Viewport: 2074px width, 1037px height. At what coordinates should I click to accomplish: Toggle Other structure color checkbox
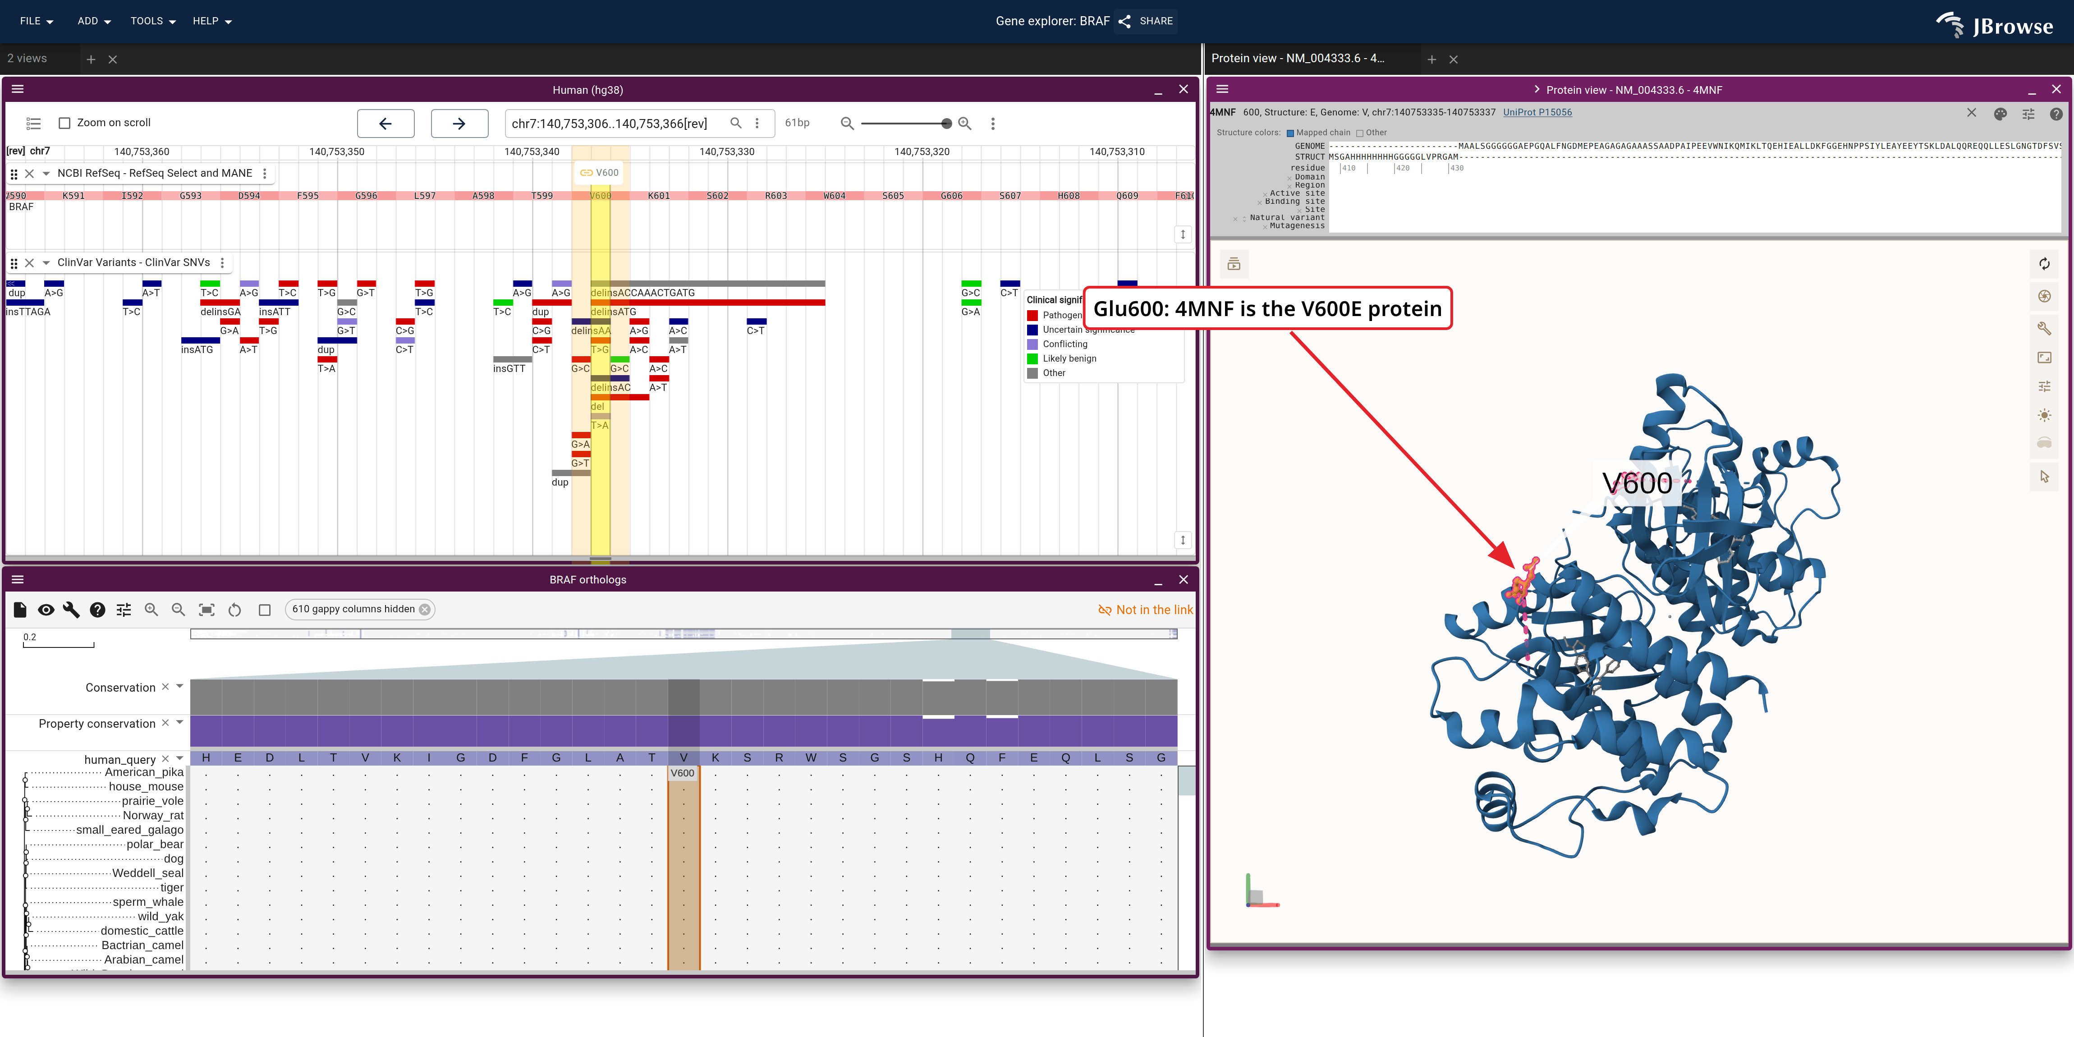click(x=1359, y=133)
